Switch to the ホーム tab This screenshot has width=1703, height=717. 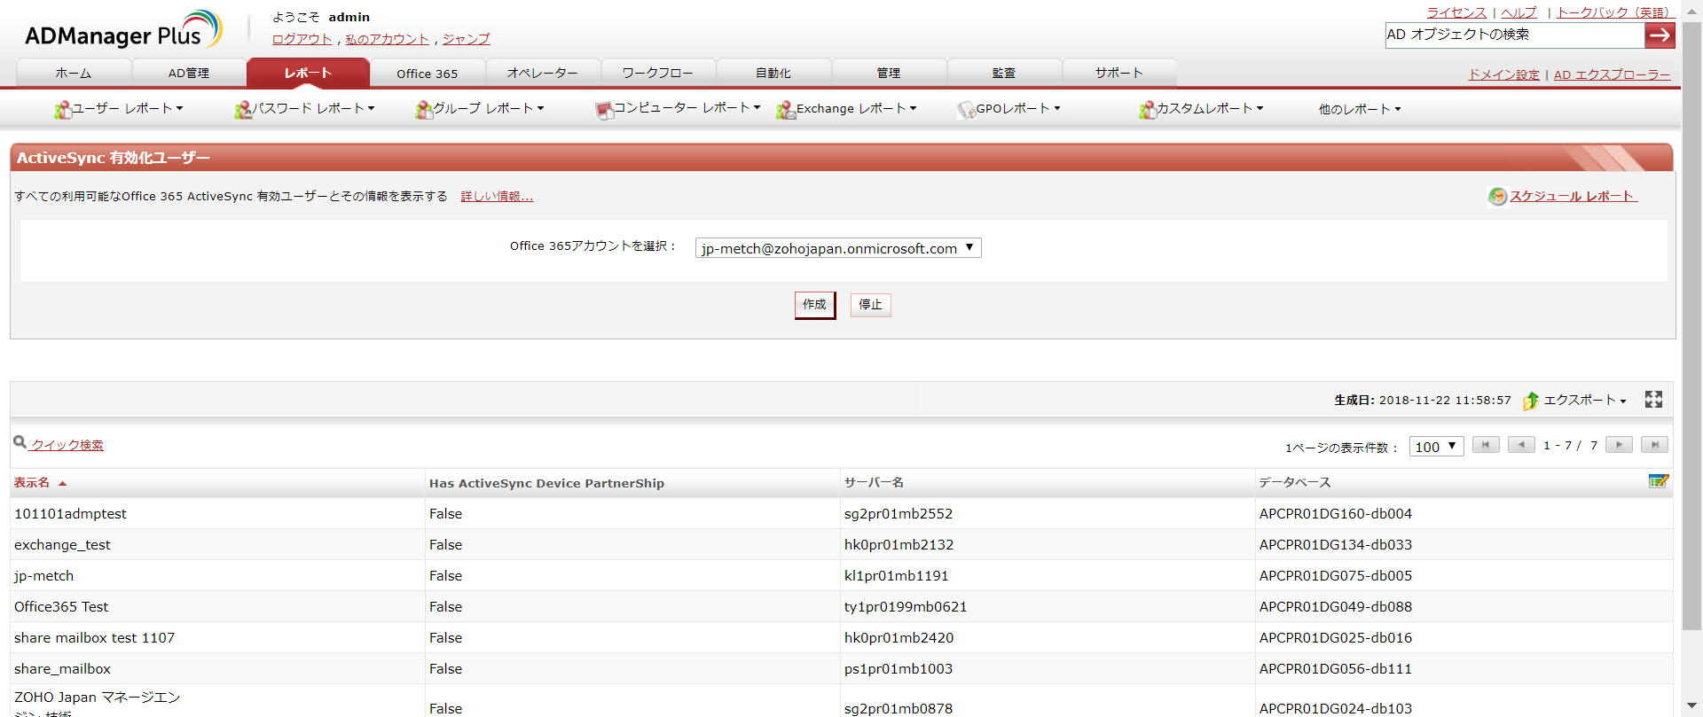pyautogui.click(x=74, y=73)
